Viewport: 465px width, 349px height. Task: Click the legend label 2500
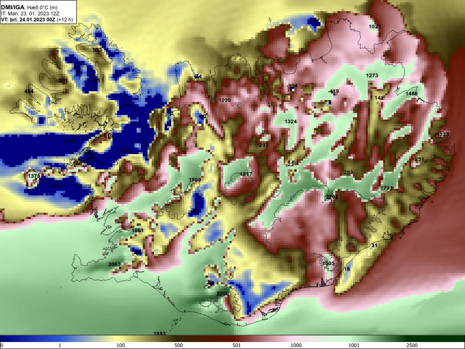pyautogui.click(x=412, y=345)
